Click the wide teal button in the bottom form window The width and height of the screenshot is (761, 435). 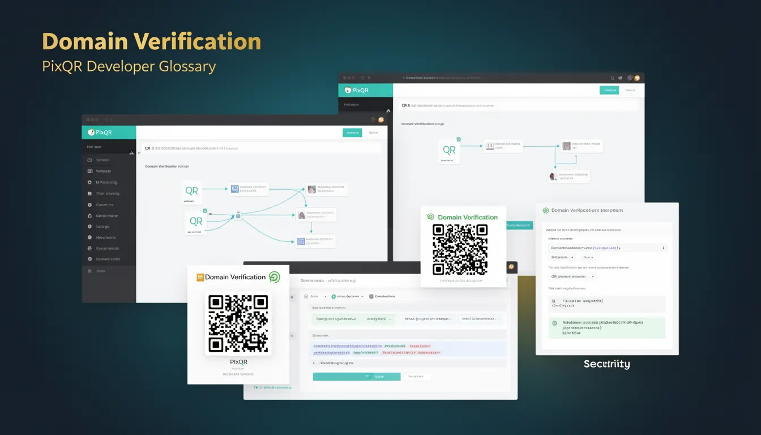pyautogui.click(x=357, y=377)
